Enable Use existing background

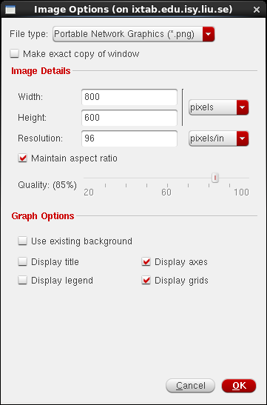23,241
